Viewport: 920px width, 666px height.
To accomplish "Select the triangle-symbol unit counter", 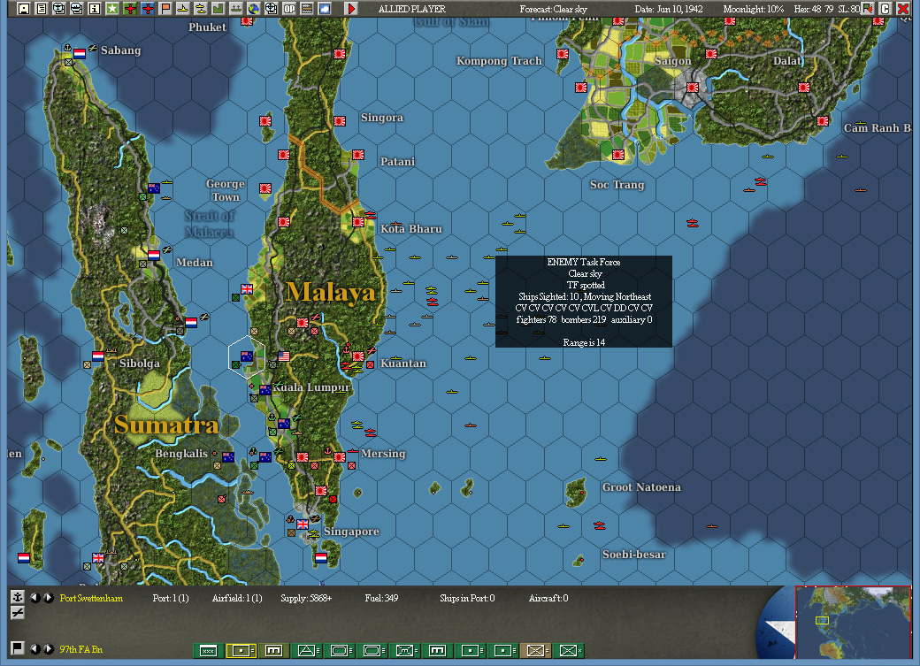I will pos(307,650).
